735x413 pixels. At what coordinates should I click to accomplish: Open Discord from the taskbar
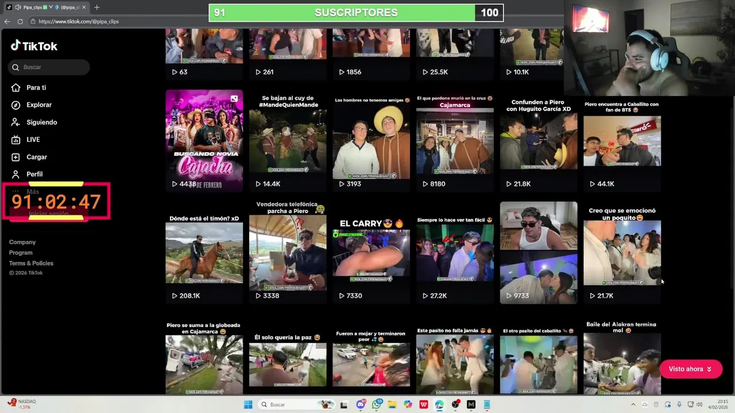coord(361,404)
